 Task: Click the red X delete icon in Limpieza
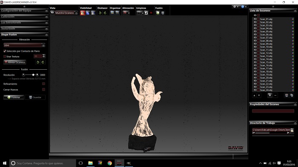click(151, 13)
